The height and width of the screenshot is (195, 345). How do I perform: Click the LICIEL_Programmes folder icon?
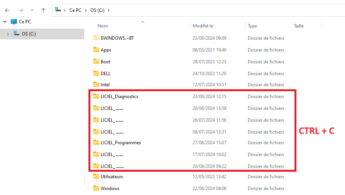pos(96,142)
